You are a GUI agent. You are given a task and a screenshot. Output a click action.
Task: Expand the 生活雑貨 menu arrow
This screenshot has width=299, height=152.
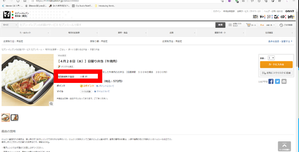tap(292, 33)
